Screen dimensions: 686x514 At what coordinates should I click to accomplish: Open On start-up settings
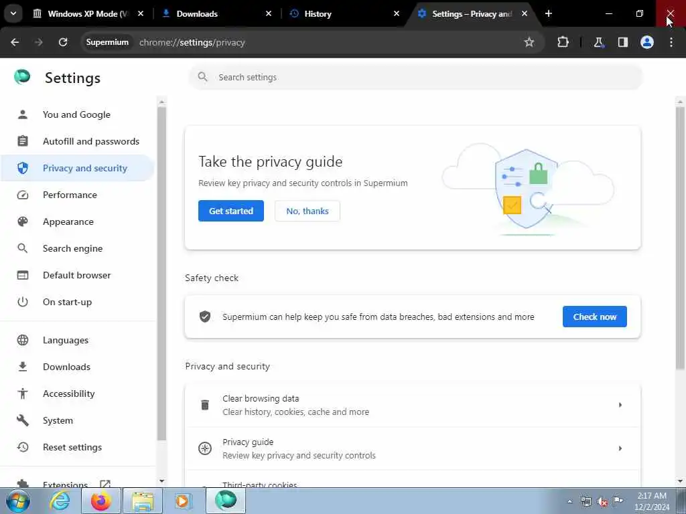77,302
